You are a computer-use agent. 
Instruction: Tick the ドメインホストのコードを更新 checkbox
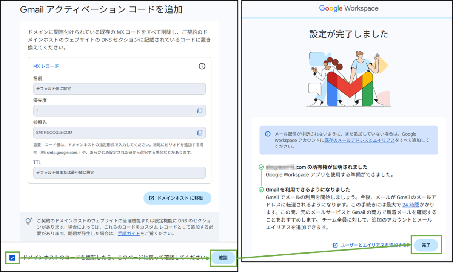click(12, 258)
